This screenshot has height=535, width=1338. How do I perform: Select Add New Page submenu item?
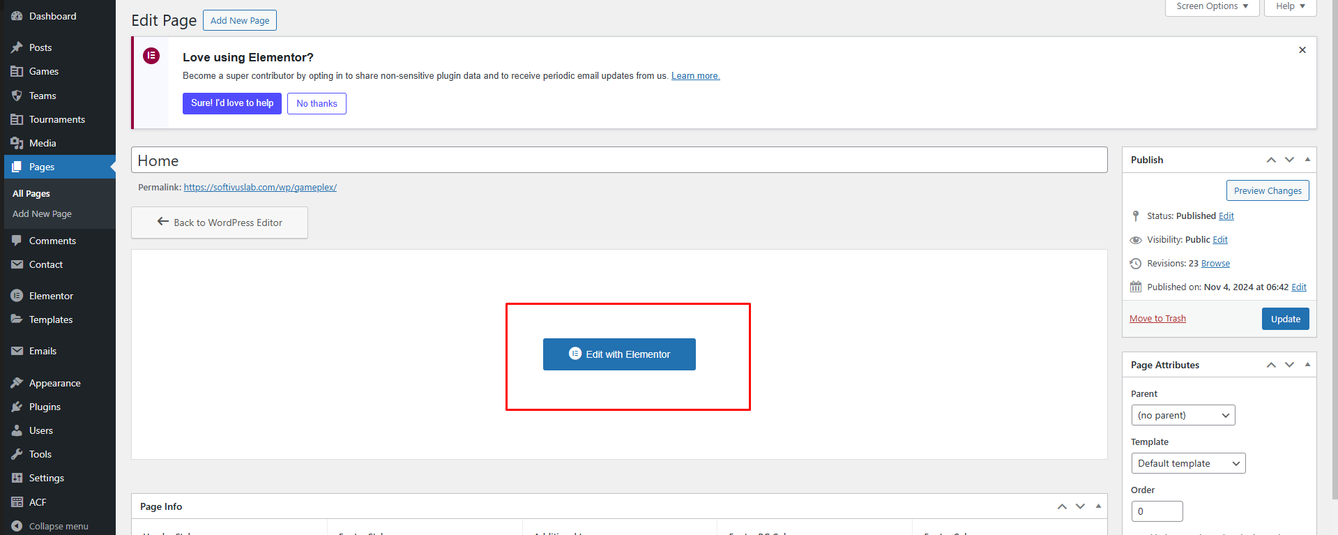[x=42, y=214]
